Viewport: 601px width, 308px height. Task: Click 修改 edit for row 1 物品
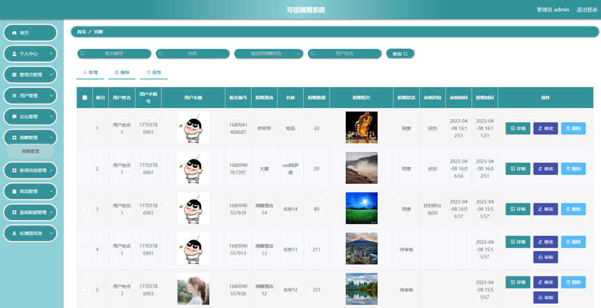[546, 128]
